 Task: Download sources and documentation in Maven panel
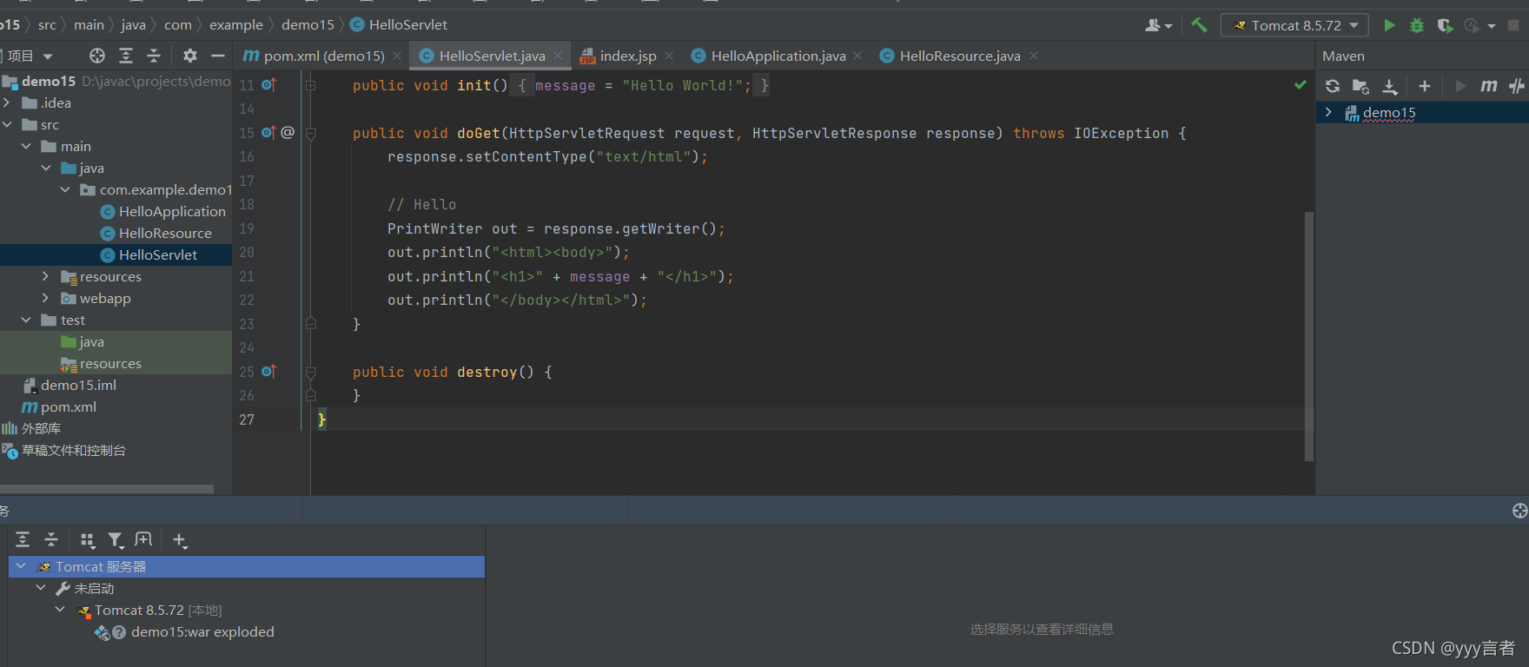(1390, 86)
